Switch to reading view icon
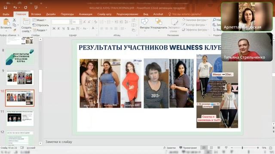The image size is (275, 154). (219, 148)
